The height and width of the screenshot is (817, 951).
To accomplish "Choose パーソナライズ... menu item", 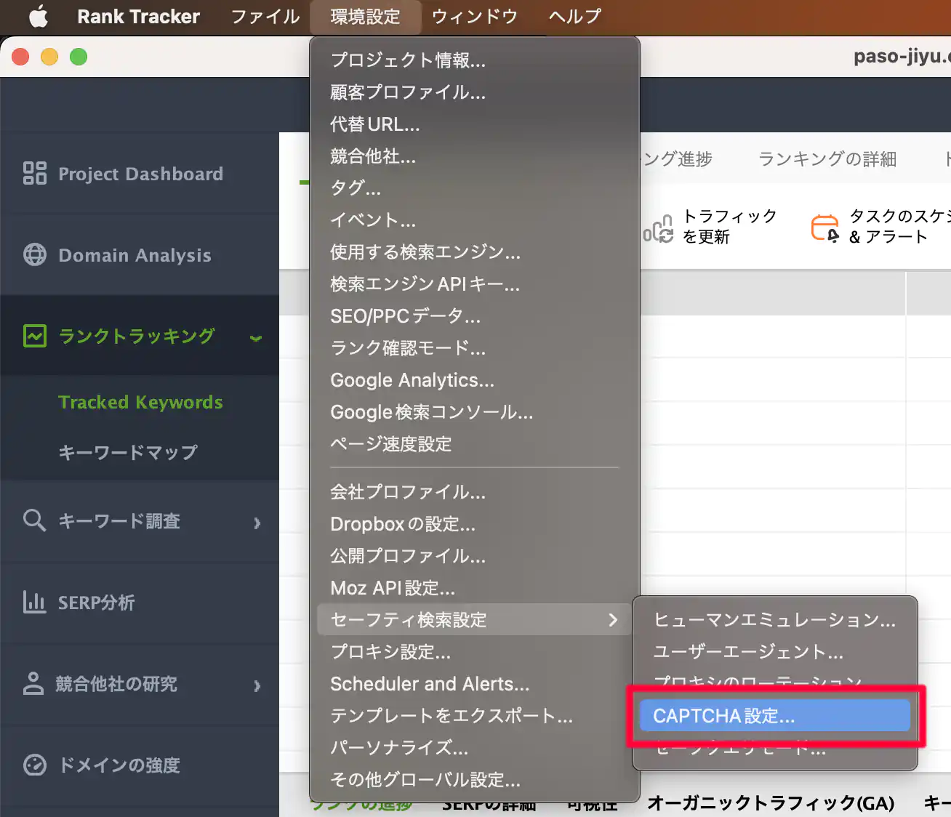I will tap(475, 747).
